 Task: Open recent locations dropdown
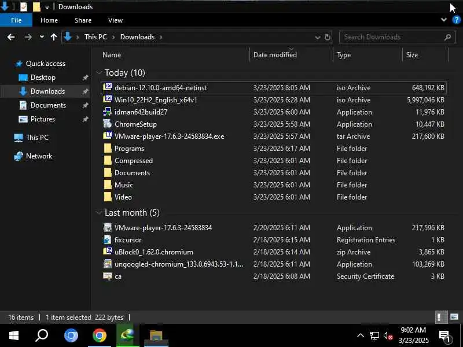(42, 37)
